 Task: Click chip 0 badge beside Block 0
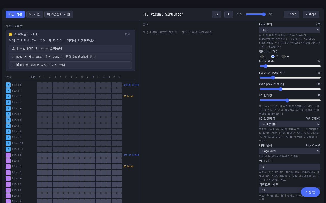(x=8, y=85)
